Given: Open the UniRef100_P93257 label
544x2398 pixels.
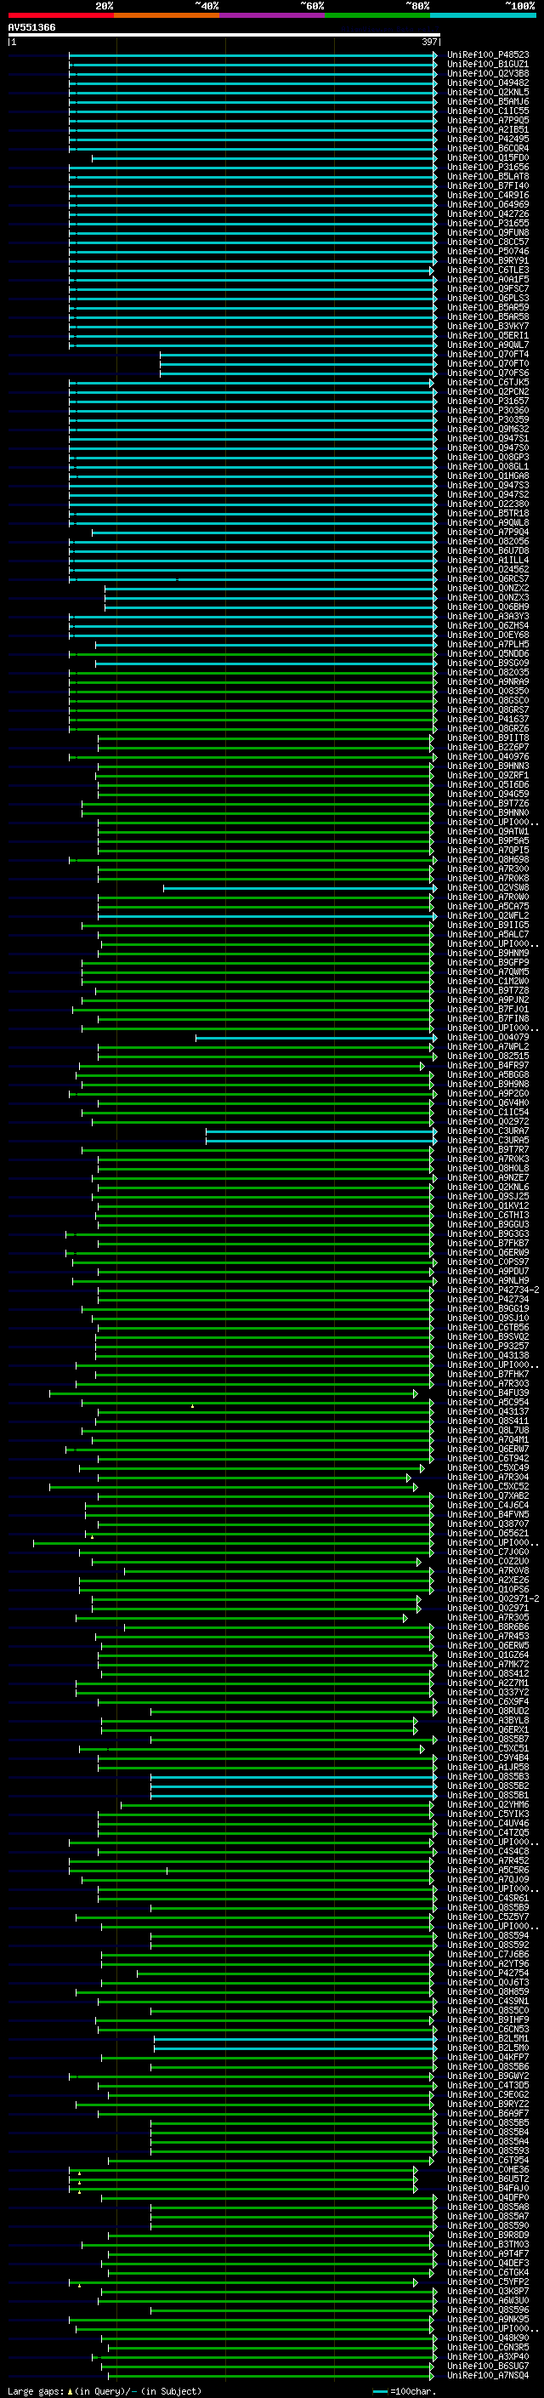Looking at the screenshot, I should tap(487, 1346).
